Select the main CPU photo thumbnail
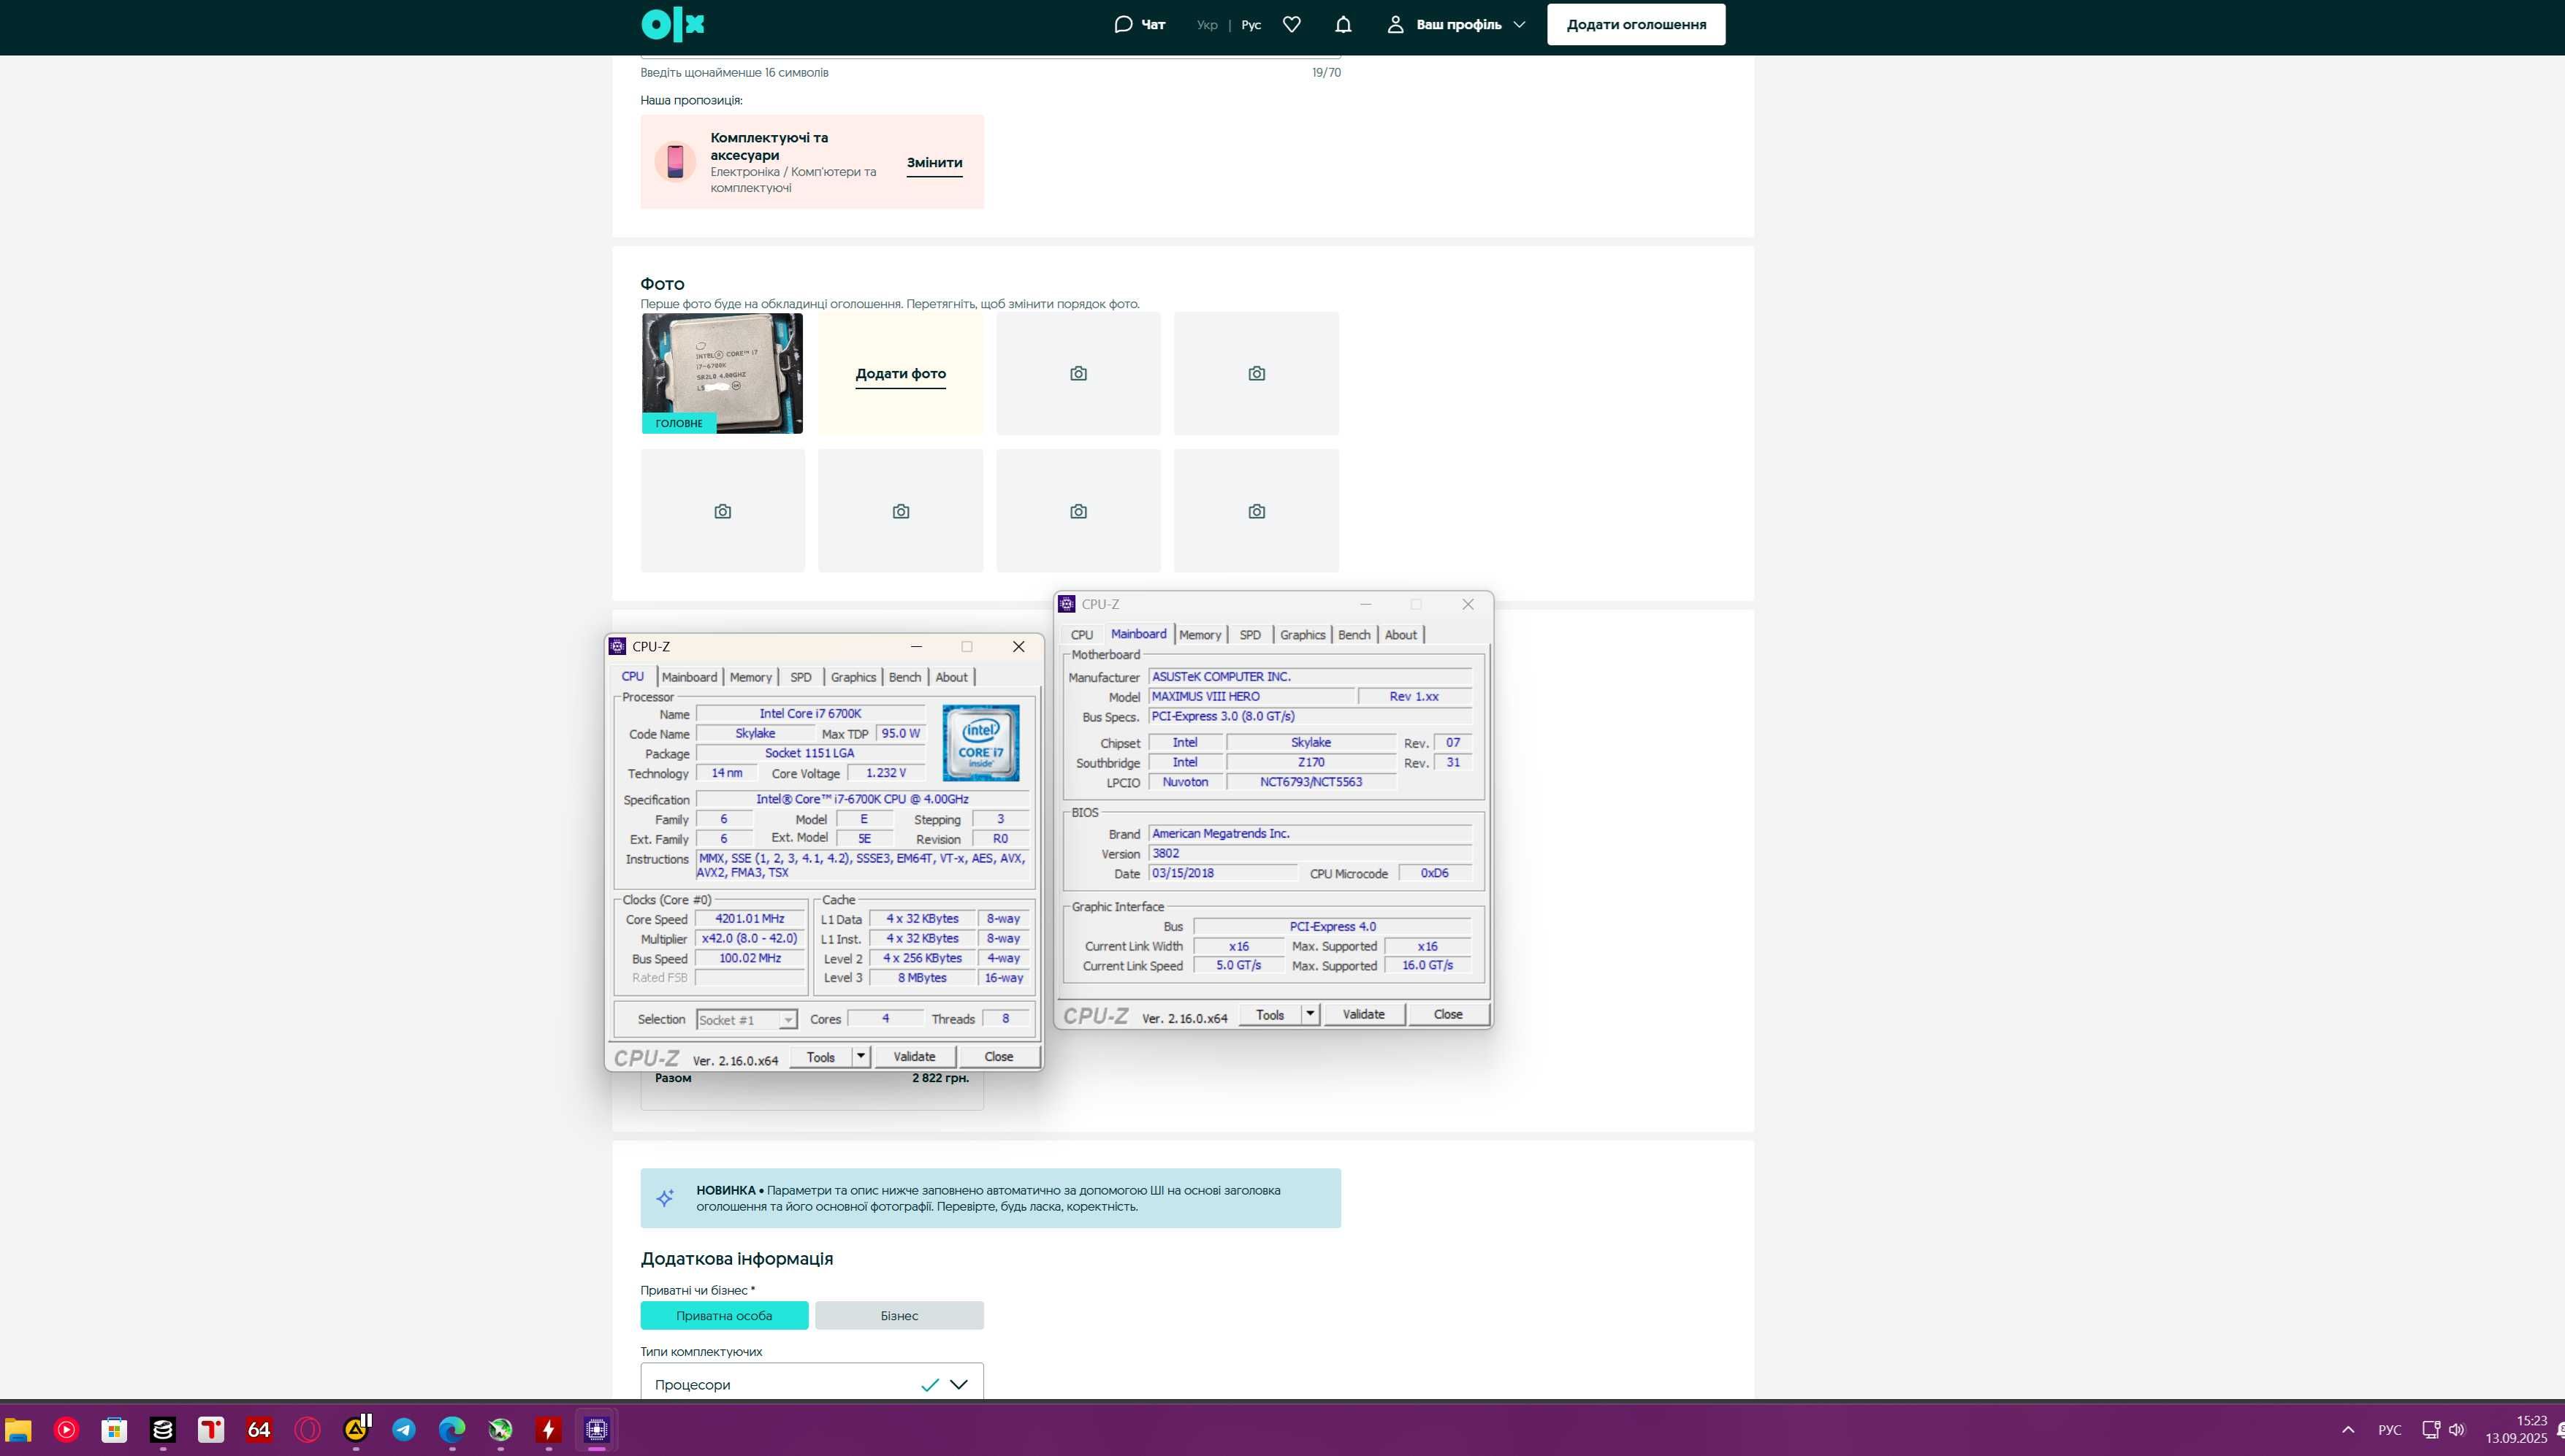This screenshot has height=1456, width=2565. [x=723, y=374]
